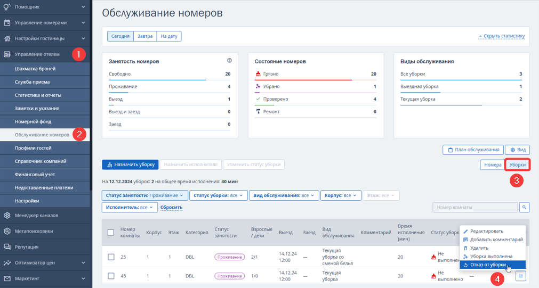Click the Менеджер каналов sidebar icon
Image resolution: width=539 pixels, height=288 pixels.
click(x=7, y=215)
